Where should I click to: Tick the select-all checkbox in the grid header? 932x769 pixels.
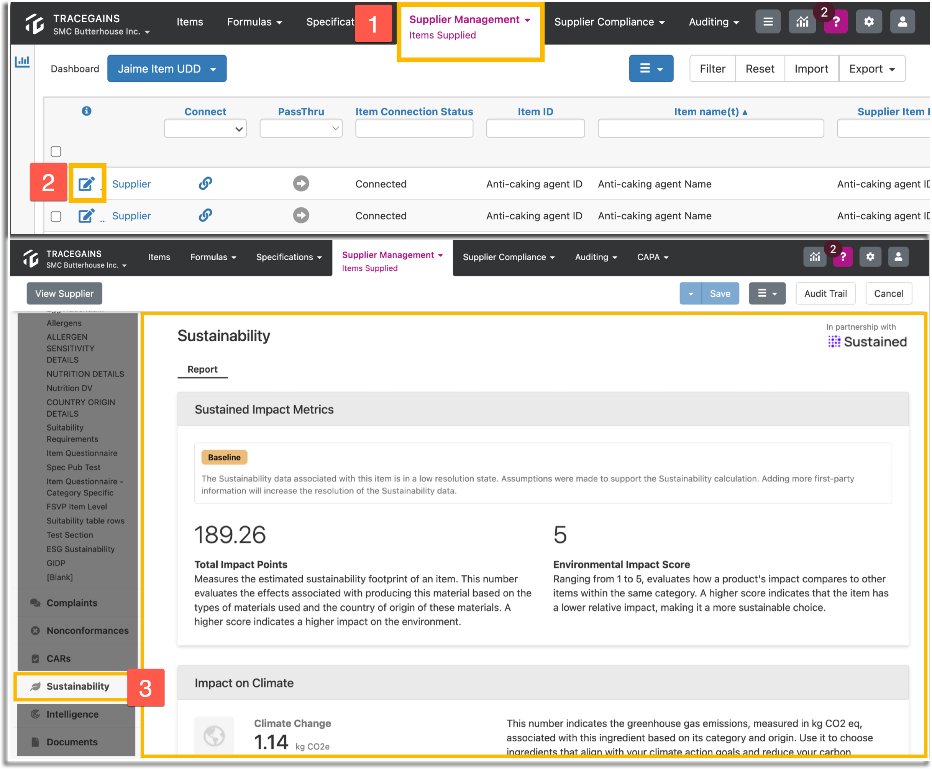click(x=56, y=151)
